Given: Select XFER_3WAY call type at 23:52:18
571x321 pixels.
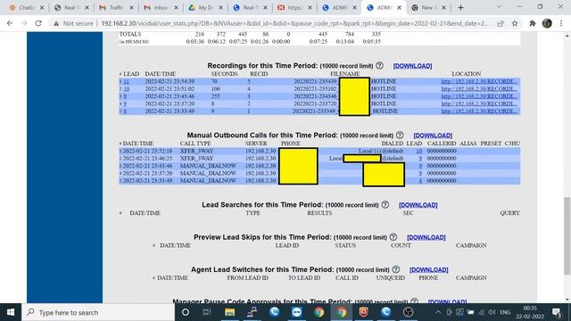Looking at the screenshot, I should (196, 151).
